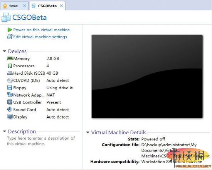Screen dimensions: 212x170
Task: Click the CD/DVD (IDE) disc icon
Action: coord(10,80)
